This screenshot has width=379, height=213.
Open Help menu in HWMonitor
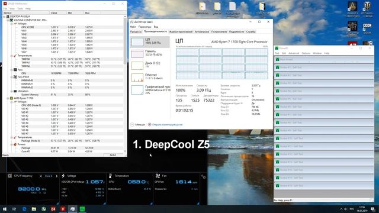coord(28,9)
